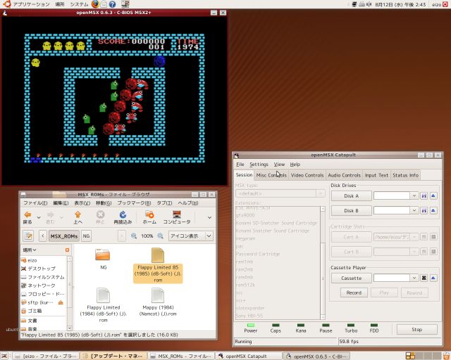This screenshot has width=451, height=360.
Task: Expand file browser toolbar overflow chevron
Action: click(x=209, y=217)
